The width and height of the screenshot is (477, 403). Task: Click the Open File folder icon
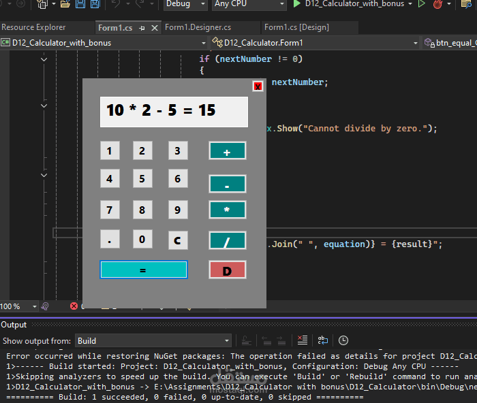coord(65,4)
